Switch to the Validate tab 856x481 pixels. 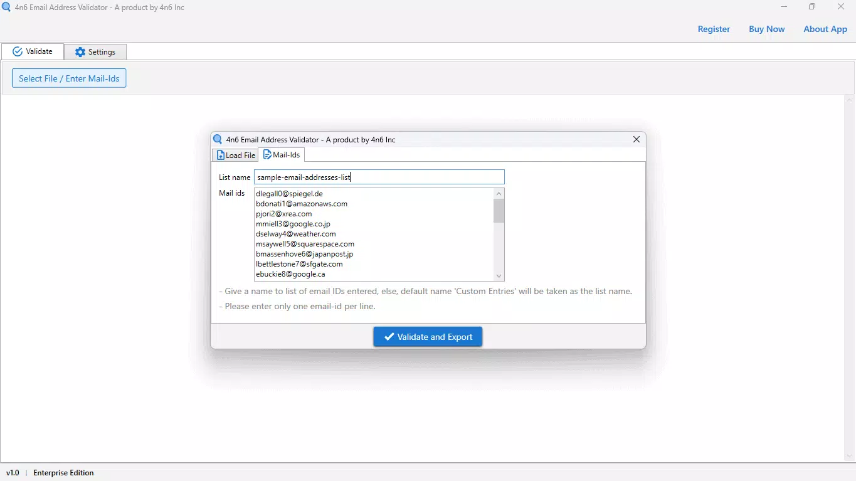coord(33,51)
